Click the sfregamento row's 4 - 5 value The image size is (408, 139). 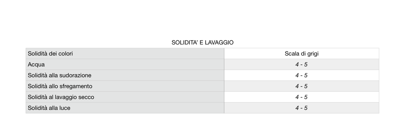(301, 86)
